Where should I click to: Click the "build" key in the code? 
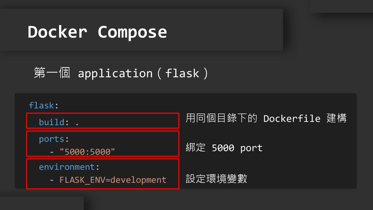51,122
